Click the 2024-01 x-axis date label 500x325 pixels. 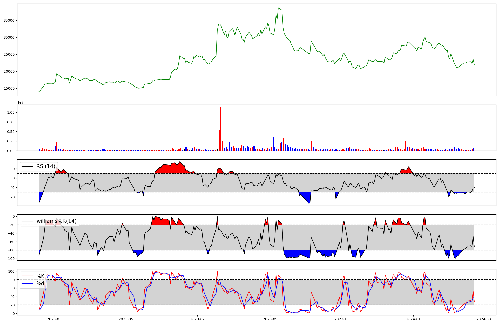click(x=413, y=319)
